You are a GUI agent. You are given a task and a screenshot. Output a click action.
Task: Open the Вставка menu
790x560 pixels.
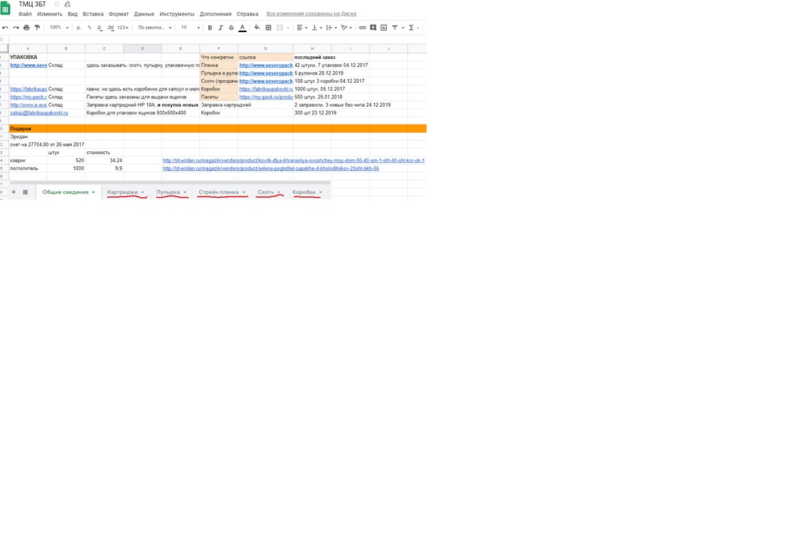tap(93, 14)
